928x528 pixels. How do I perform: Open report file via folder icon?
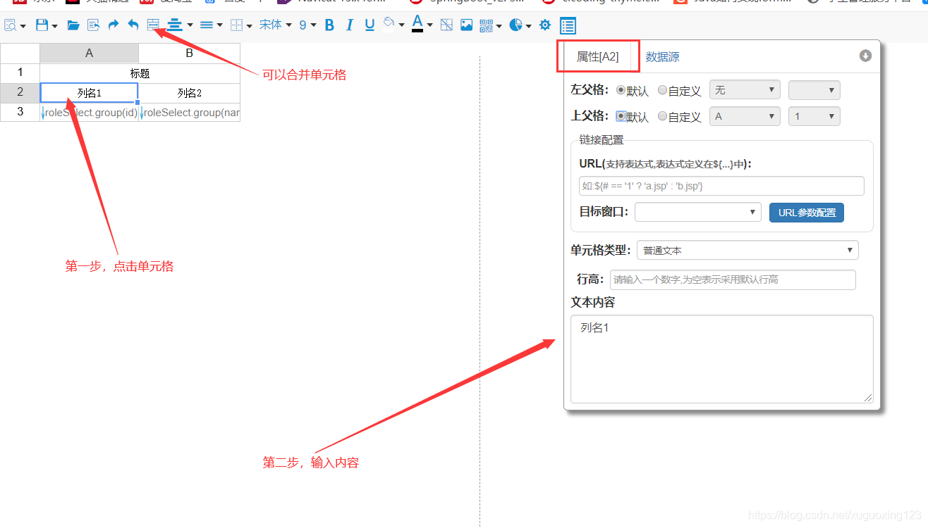73,25
